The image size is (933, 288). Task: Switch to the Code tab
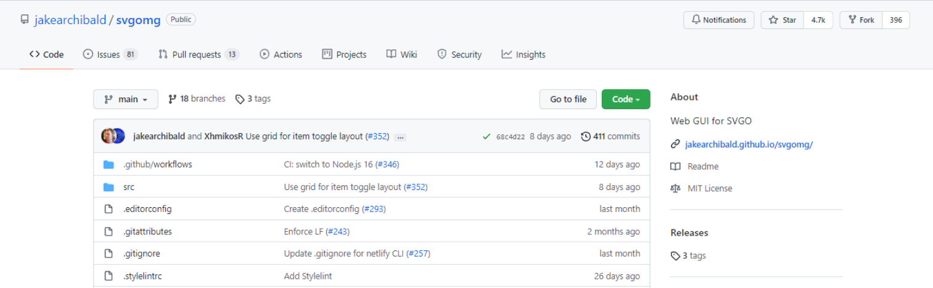[x=46, y=54]
